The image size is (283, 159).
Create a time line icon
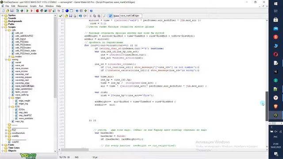[63, 11]
